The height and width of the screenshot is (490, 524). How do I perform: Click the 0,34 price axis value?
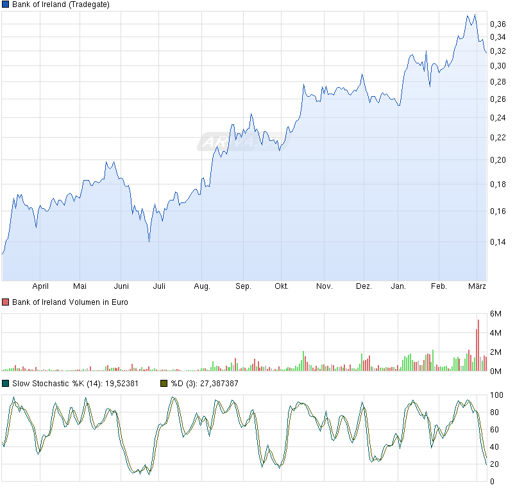click(x=498, y=37)
